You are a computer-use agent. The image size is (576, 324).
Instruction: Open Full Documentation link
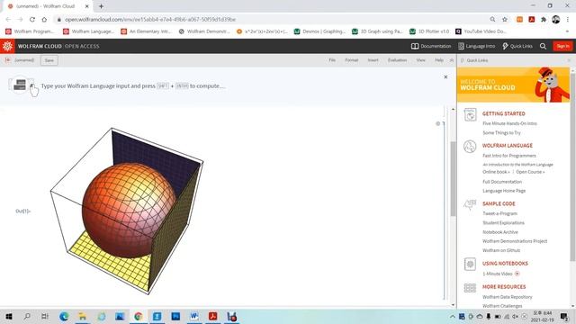coord(502,182)
